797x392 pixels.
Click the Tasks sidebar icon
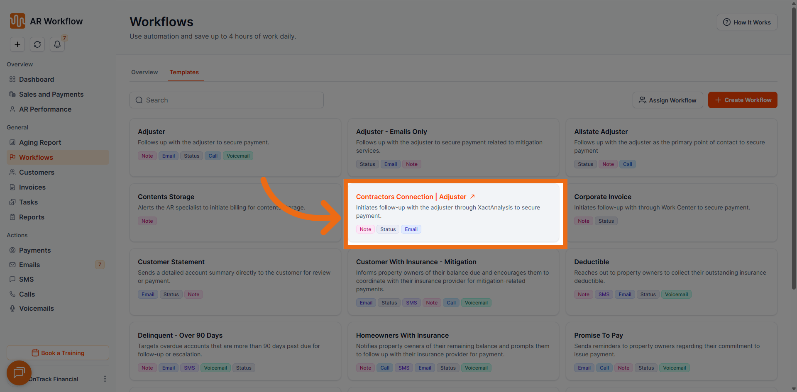point(12,202)
